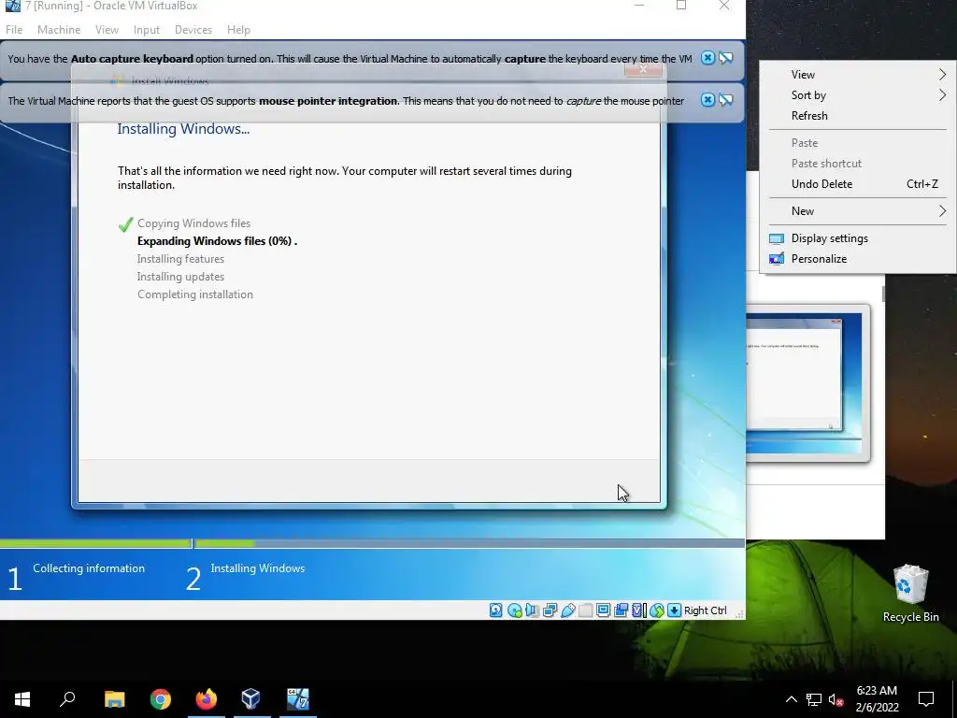Click the Installing updates text

(x=180, y=277)
